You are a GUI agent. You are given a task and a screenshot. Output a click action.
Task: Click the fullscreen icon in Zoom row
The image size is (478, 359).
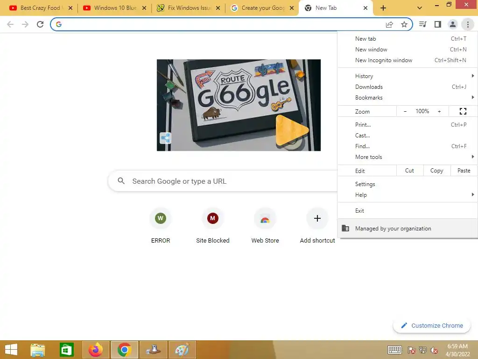pos(463,111)
